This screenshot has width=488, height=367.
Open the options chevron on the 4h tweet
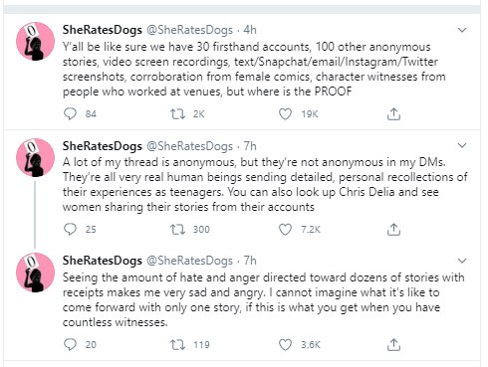click(462, 30)
